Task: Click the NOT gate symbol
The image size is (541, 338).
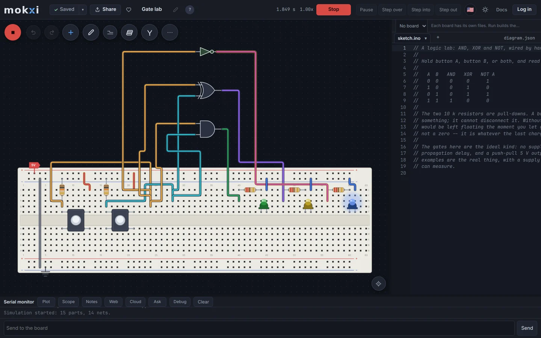Action: (207, 52)
